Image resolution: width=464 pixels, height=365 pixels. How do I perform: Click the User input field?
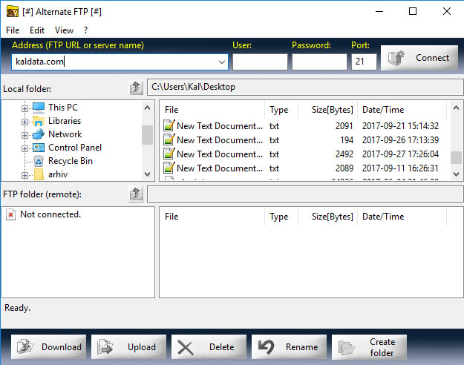pyautogui.click(x=260, y=62)
